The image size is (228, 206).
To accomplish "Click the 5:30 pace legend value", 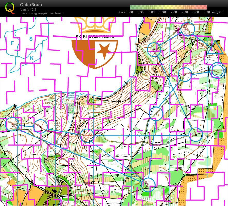I will 140,12.
